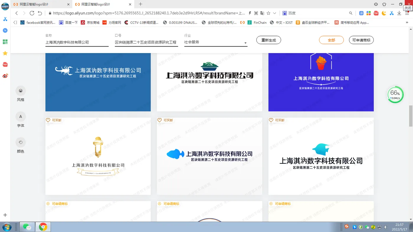Click the page translate icon in address bar
Viewport: 413px width, 232px height.
262,13
